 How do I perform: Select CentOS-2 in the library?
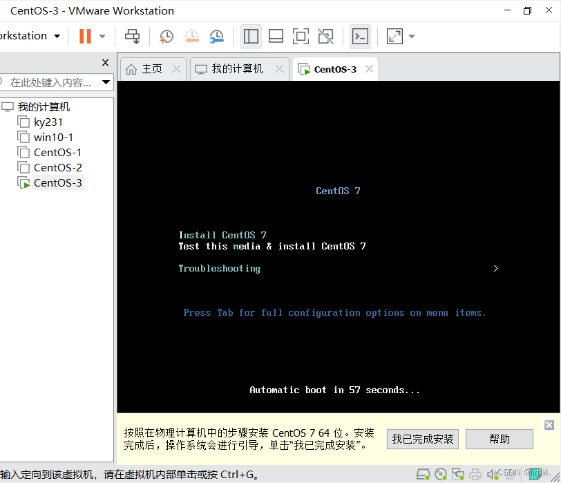click(57, 167)
